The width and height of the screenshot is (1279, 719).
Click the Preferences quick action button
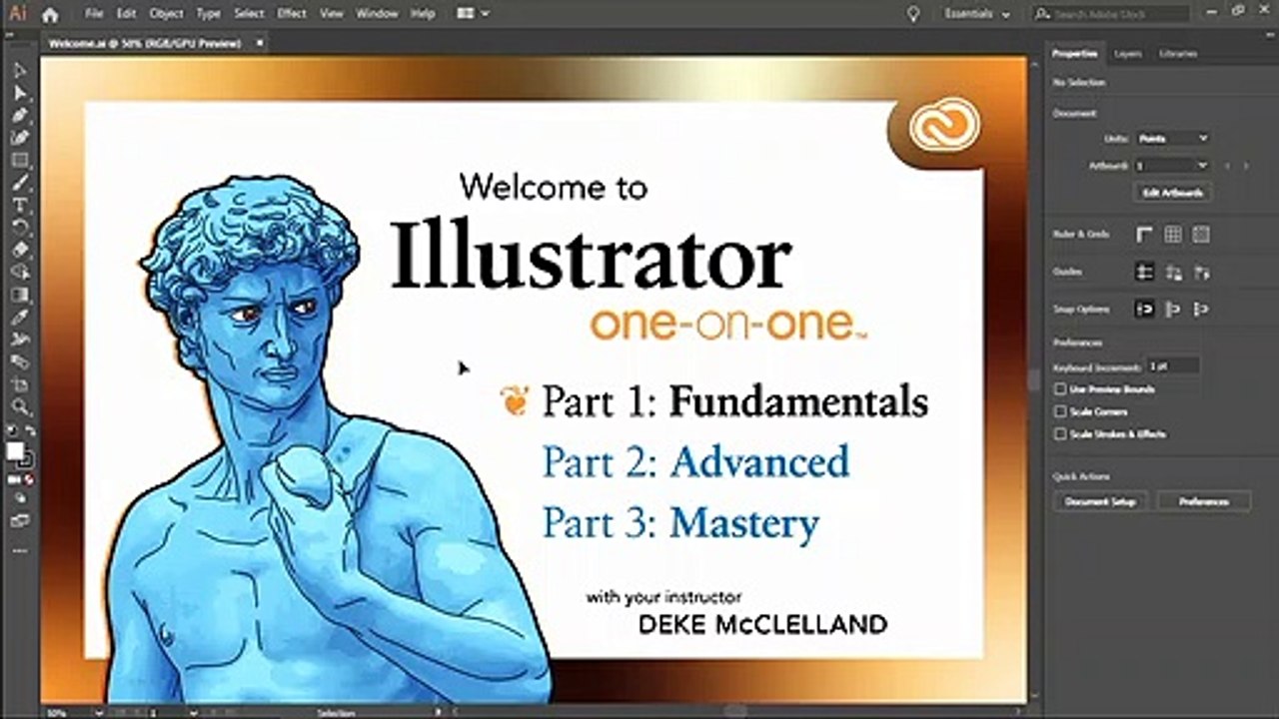click(x=1204, y=501)
